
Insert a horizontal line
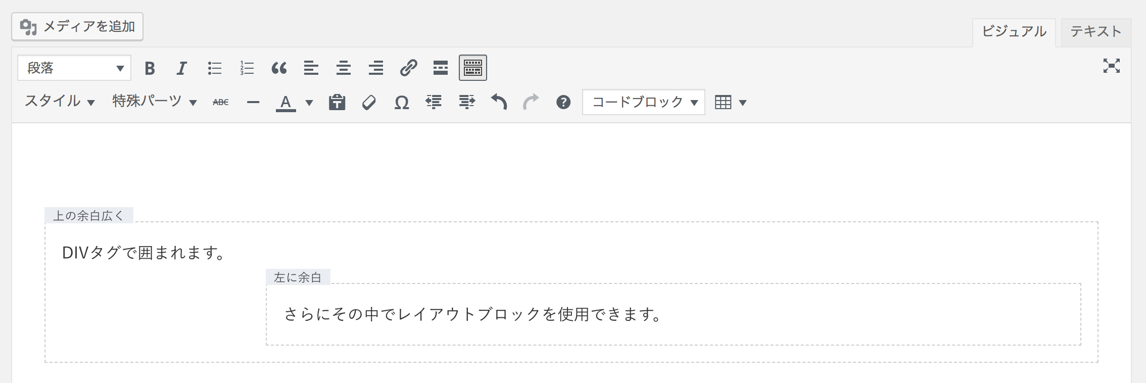coord(253,102)
